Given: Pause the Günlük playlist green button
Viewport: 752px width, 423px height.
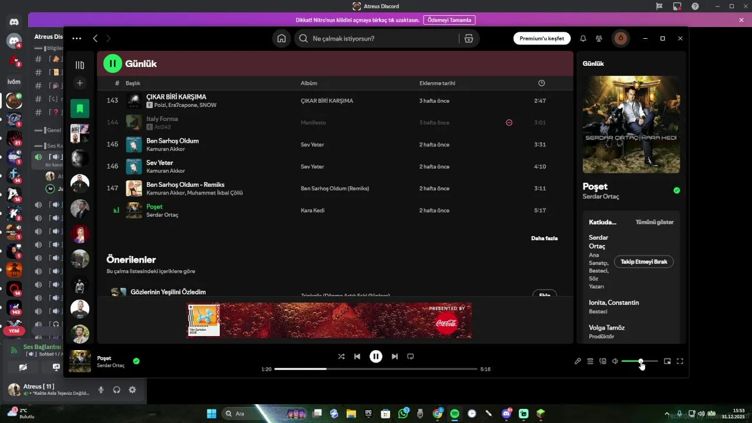Looking at the screenshot, I should click(113, 63).
